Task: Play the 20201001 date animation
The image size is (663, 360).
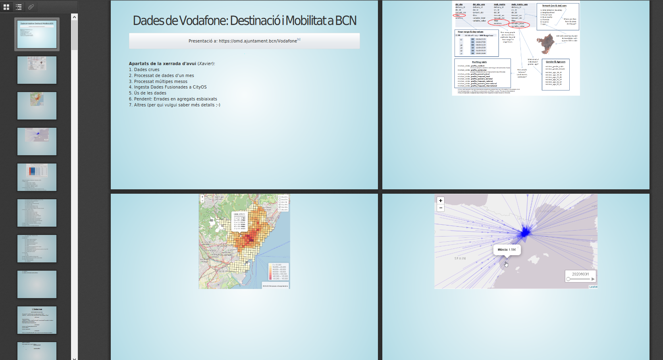Action: point(593,279)
